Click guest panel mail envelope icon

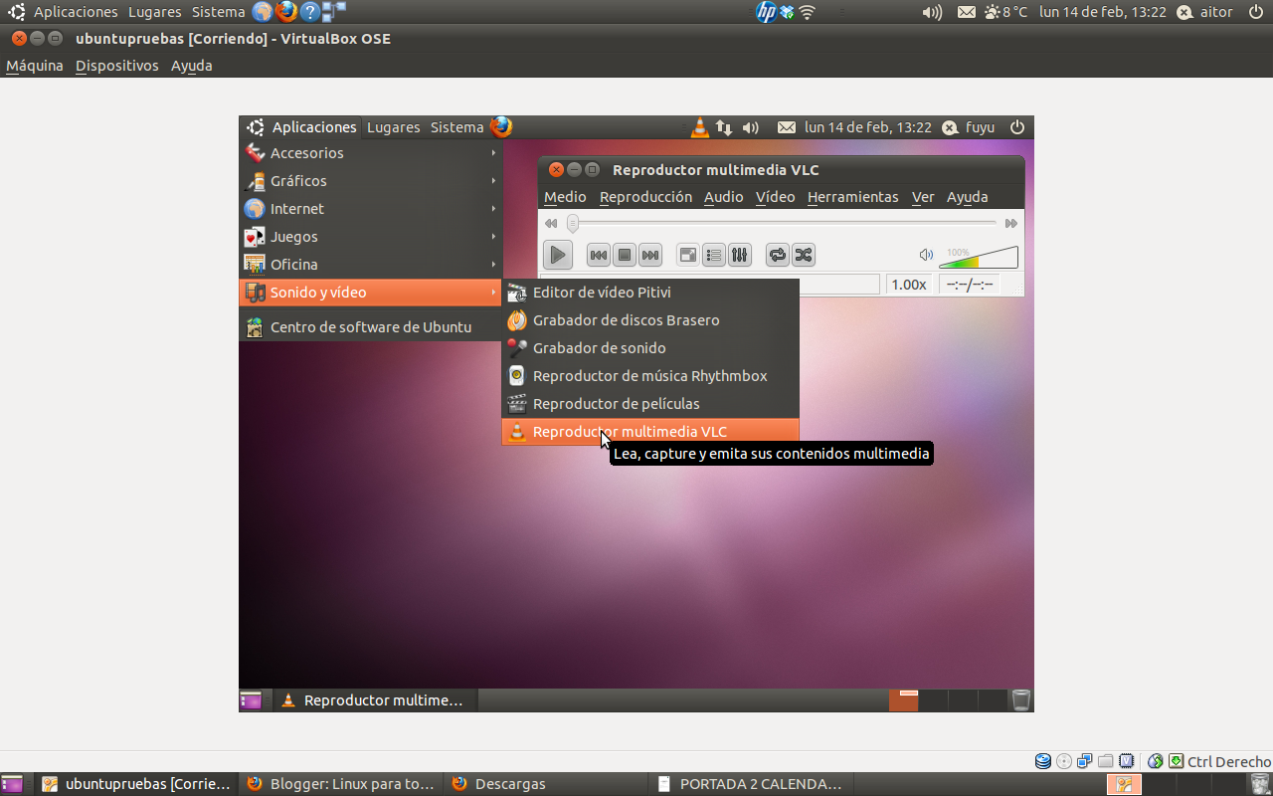click(x=787, y=127)
